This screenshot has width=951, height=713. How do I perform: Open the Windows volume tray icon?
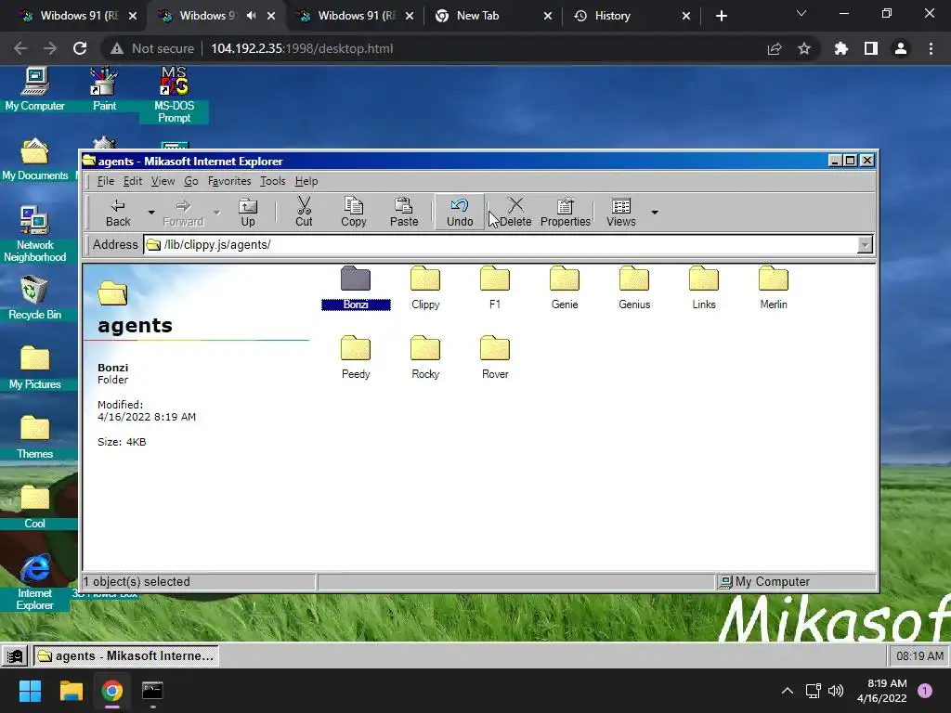coord(836,691)
